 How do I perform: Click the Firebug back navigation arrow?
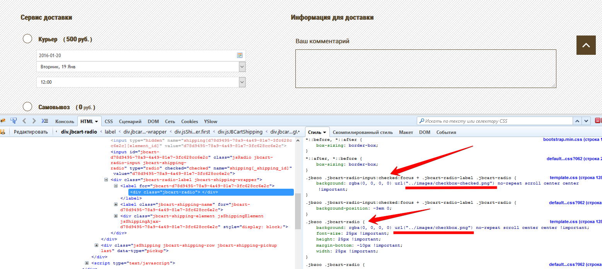coord(24,121)
